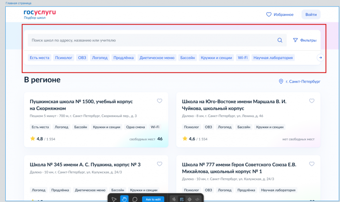Image resolution: width=340 pixels, height=202 pixels.
Task: Click Есть места tag in Пушкинская школа card
Action: coord(40,127)
